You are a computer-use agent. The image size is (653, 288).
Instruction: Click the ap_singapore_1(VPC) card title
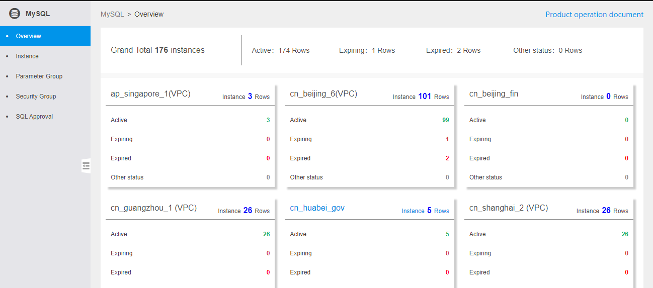coord(150,93)
